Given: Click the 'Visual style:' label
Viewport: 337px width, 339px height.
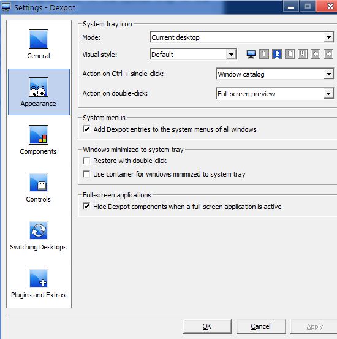Looking at the screenshot, I should 100,55.
